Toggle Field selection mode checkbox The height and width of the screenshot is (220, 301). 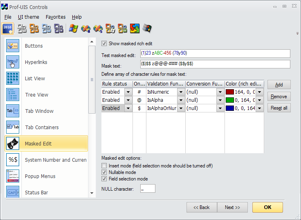pos(104,179)
